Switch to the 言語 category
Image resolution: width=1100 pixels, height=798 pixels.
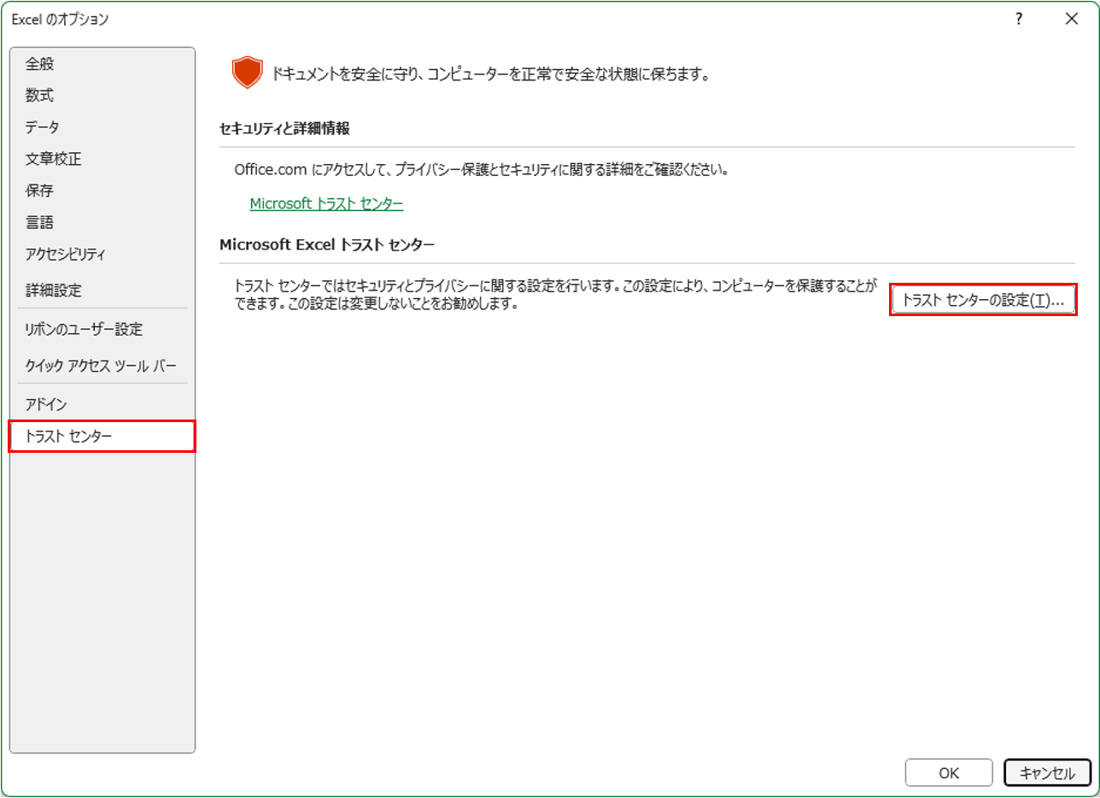pos(102,222)
